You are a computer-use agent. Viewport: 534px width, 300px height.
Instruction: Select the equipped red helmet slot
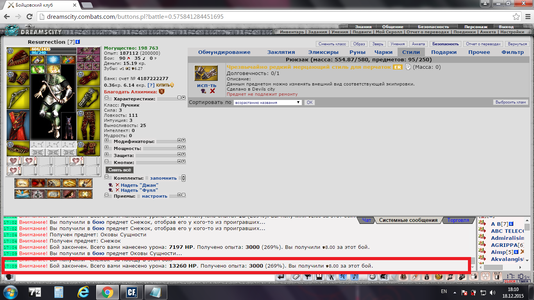(18, 58)
